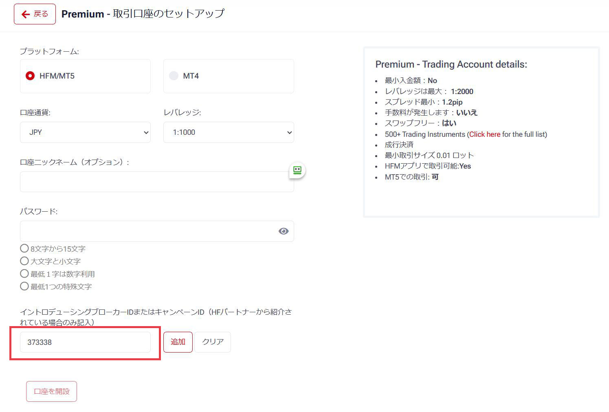Select the HFM/MT5 platform radio button
Image resolution: width=609 pixels, height=412 pixels.
coord(30,76)
